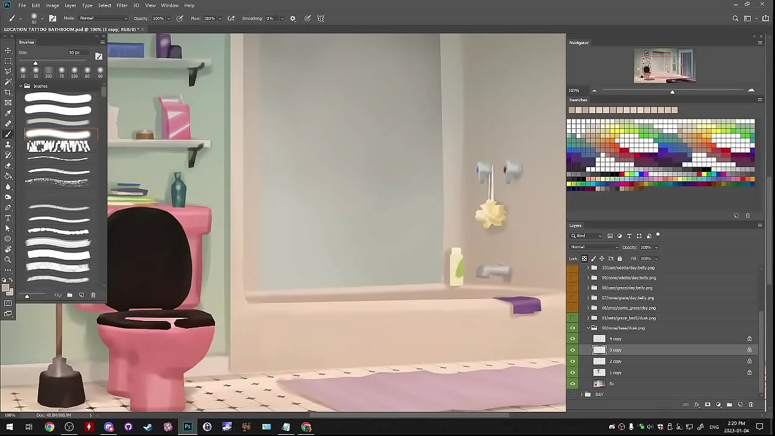Activate the Horizontal Type tool
The height and width of the screenshot is (436, 775).
point(8,218)
